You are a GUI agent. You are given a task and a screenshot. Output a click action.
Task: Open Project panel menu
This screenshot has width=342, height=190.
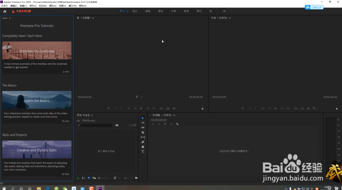92,115
